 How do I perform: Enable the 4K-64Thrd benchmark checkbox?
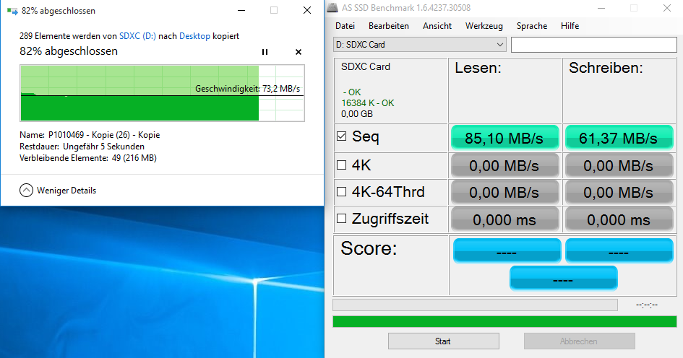(341, 192)
